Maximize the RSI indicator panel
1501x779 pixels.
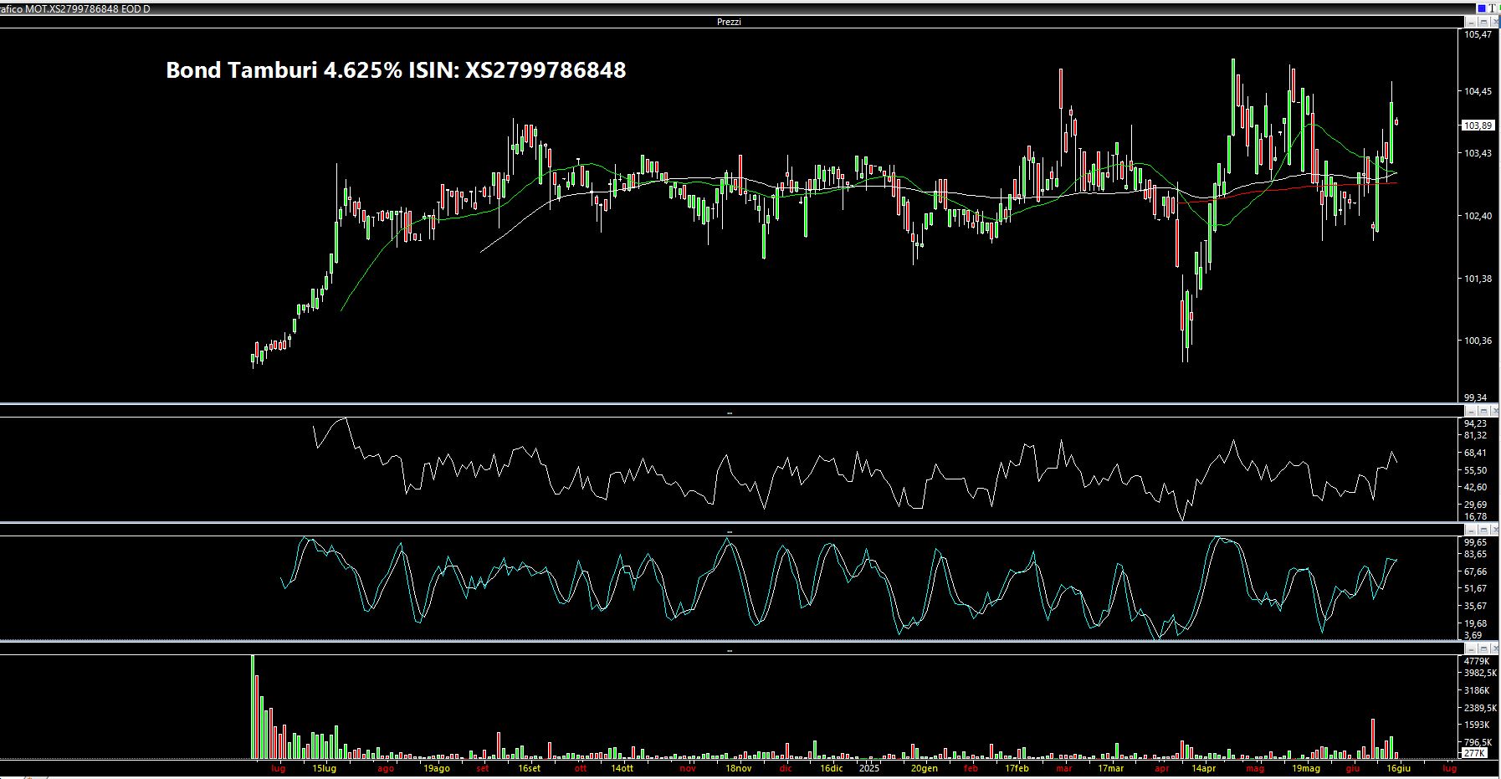(1483, 411)
